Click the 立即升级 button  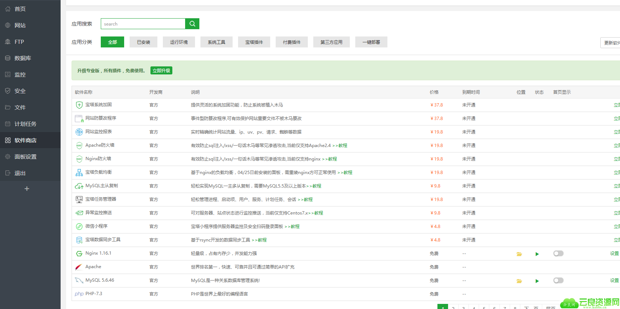coord(161,70)
